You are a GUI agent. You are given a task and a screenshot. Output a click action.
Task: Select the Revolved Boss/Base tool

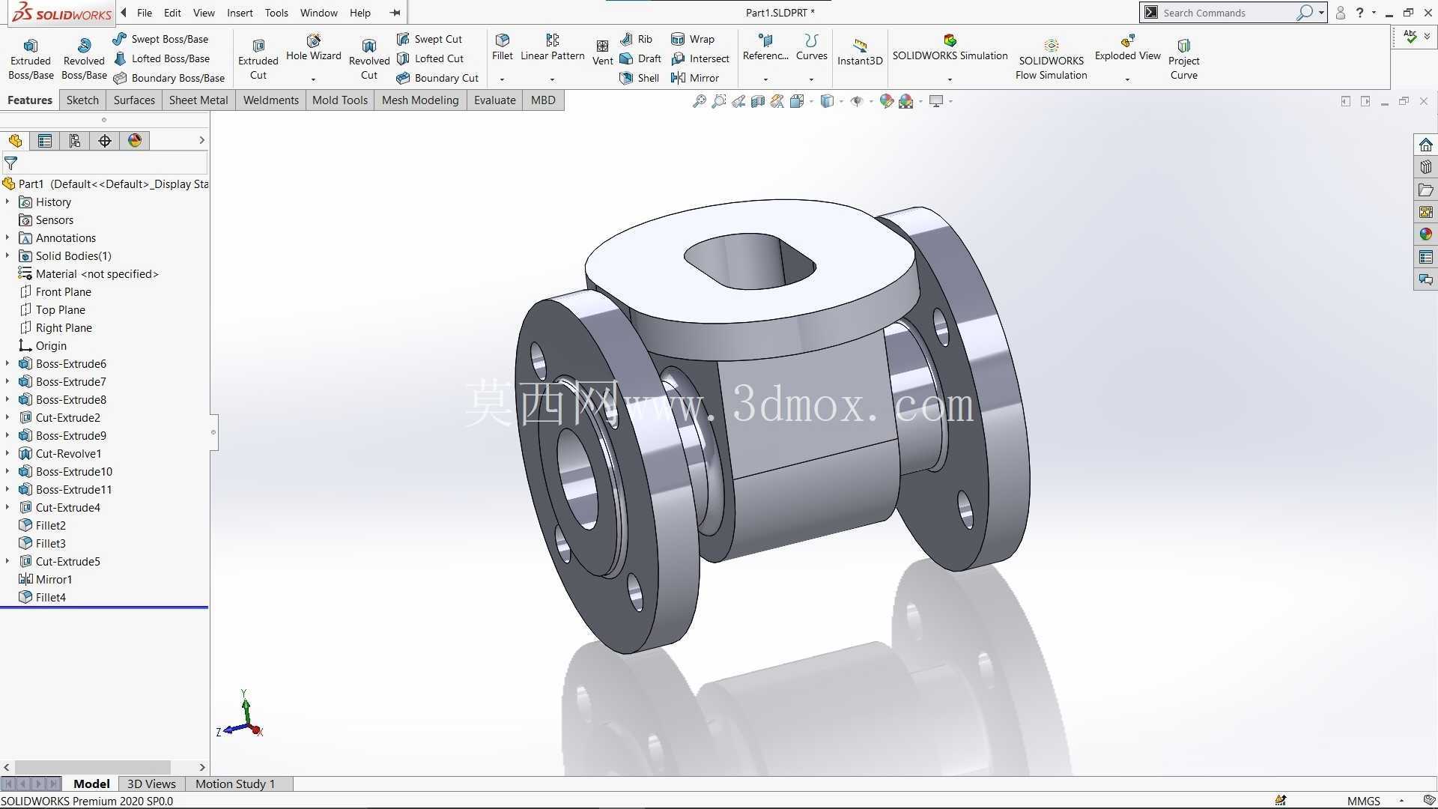pos(84,59)
